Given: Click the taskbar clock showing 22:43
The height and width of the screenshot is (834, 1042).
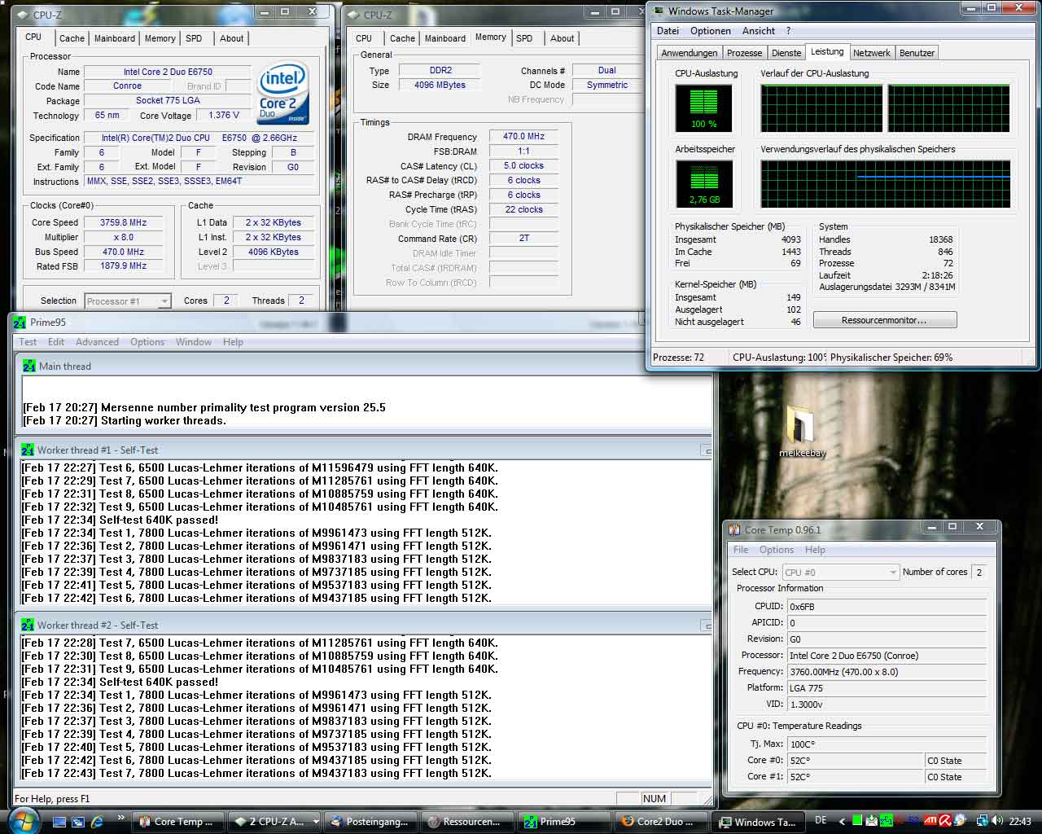Looking at the screenshot, I should tap(1019, 822).
